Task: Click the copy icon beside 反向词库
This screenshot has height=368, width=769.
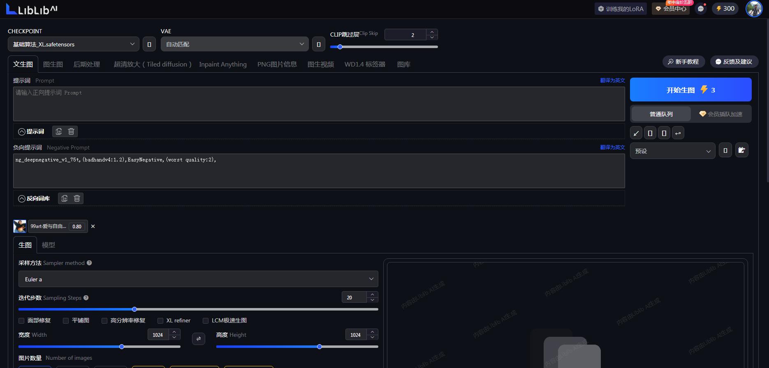Action: [65, 198]
